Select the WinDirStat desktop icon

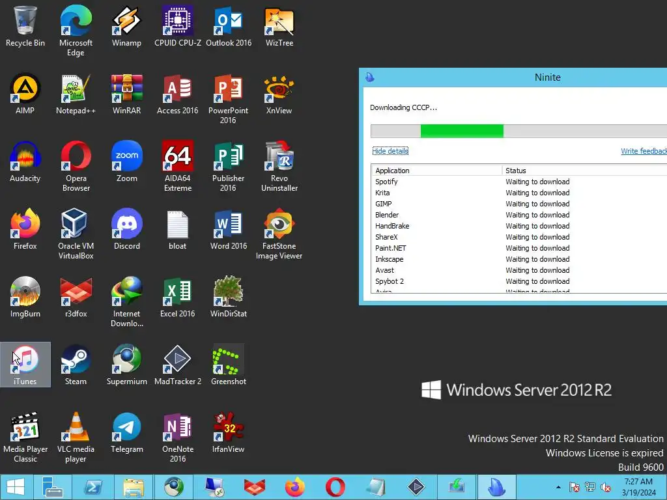229,297
